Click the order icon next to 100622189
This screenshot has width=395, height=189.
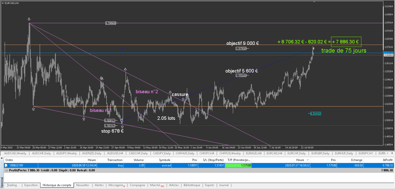point(6,165)
